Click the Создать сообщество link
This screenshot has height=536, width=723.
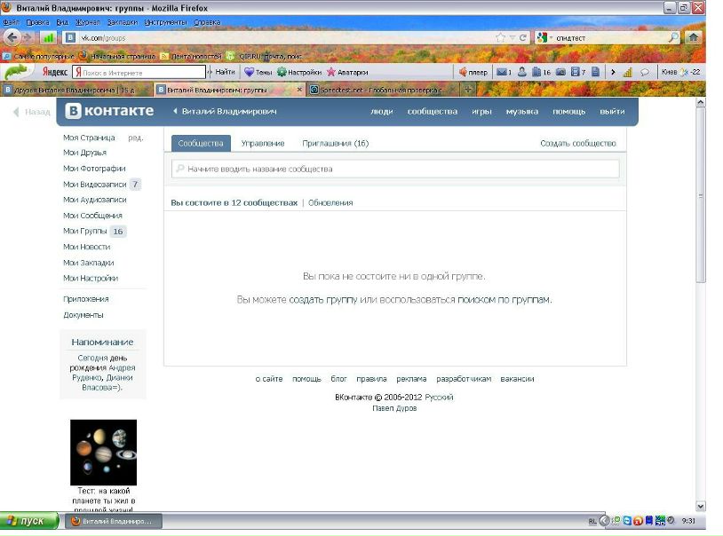pos(577,143)
